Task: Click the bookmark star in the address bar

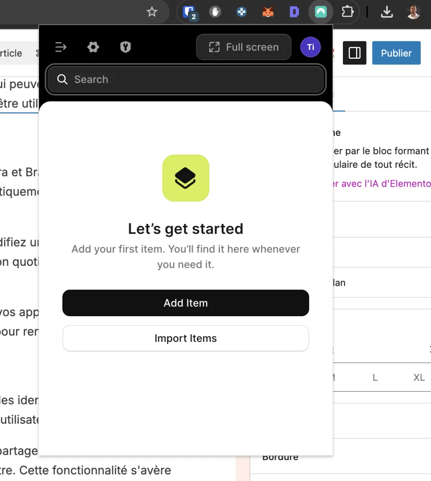Action: [x=152, y=12]
